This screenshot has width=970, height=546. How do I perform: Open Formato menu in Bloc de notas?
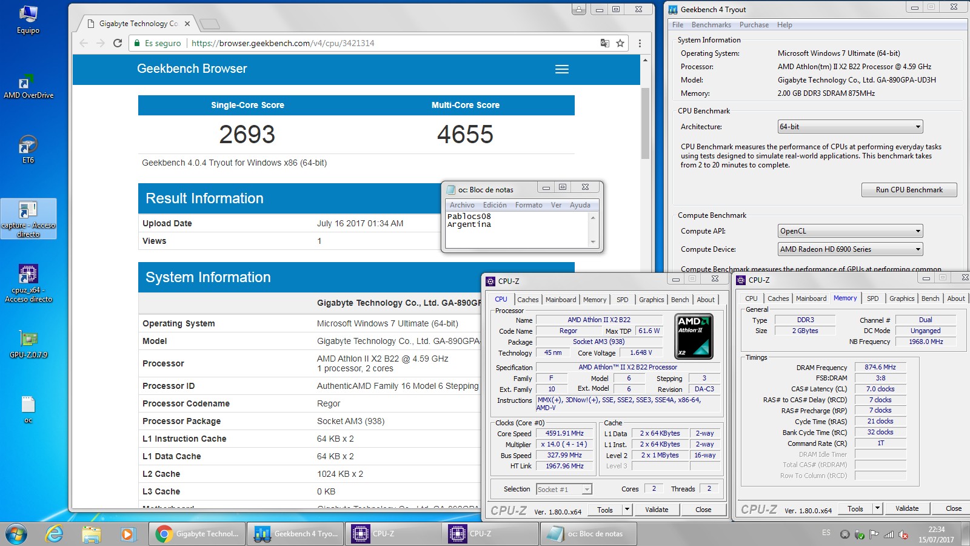[x=529, y=205]
